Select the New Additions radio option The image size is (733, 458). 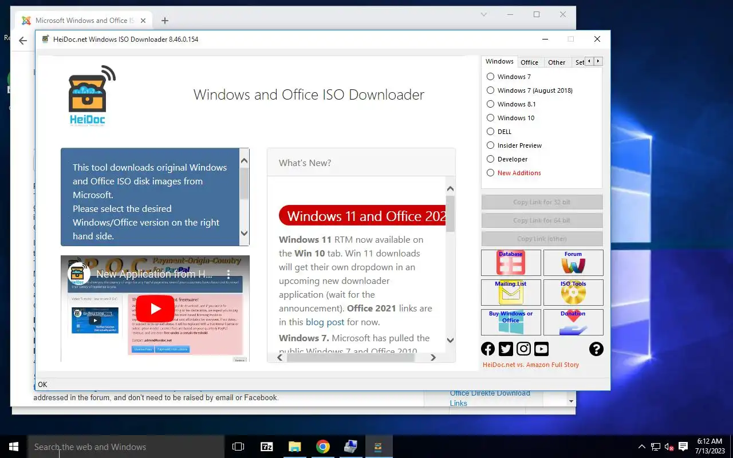coord(513,173)
